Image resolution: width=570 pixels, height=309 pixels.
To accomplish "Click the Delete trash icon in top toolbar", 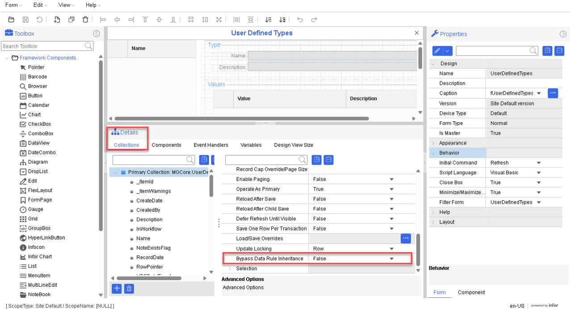I will coord(85,20).
